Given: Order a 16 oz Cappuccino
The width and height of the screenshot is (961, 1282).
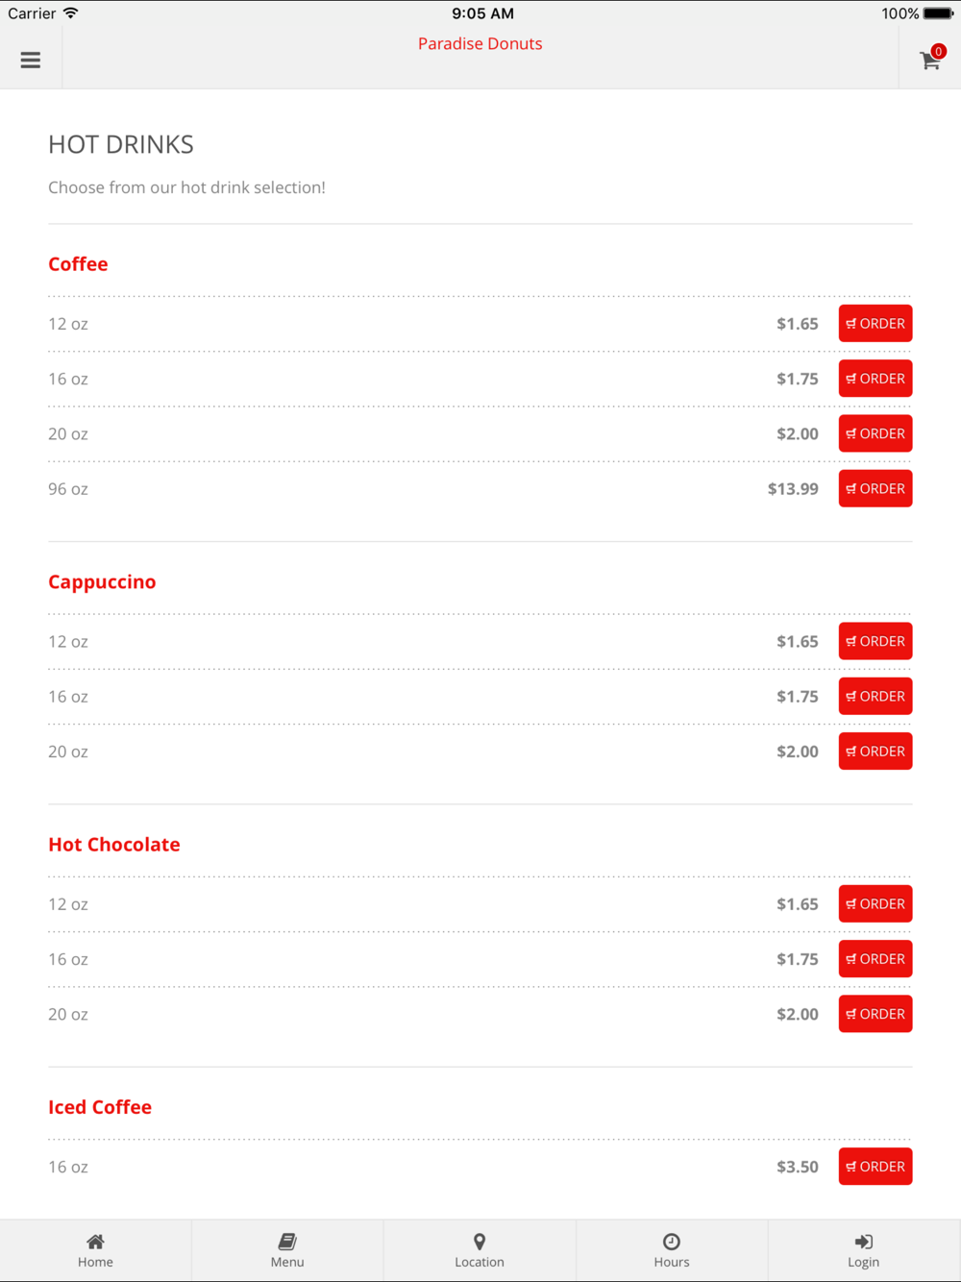Looking at the screenshot, I should (875, 697).
